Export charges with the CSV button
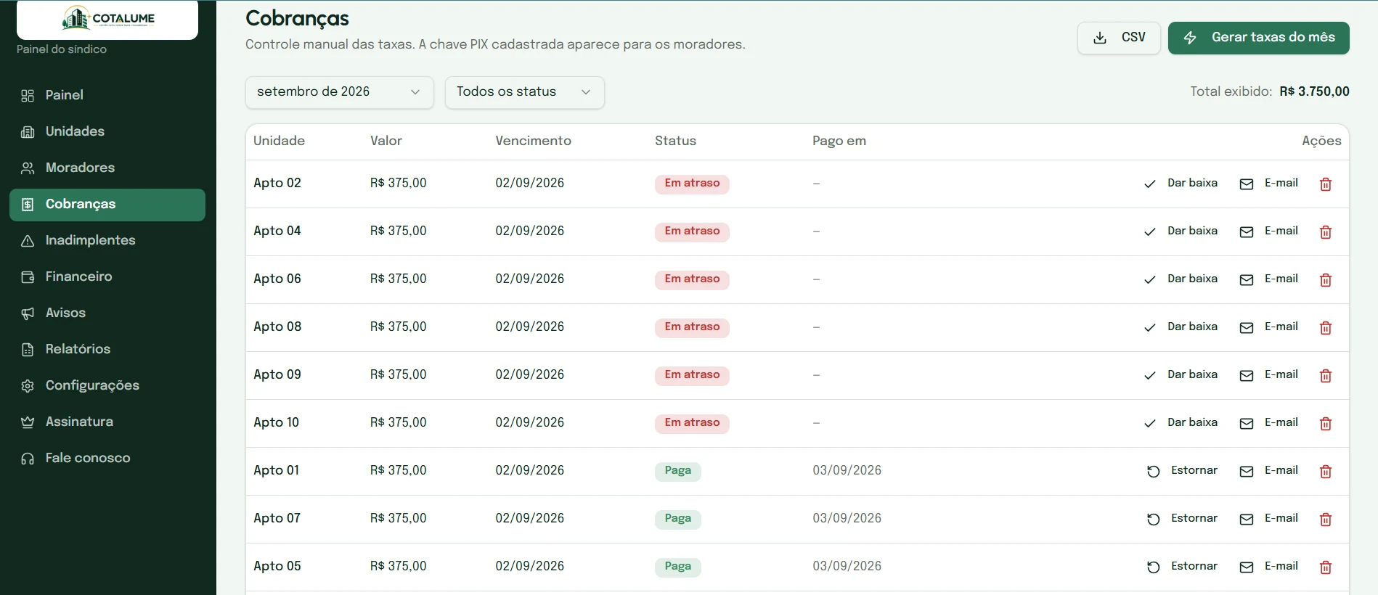Image resolution: width=1378 pixels, height=595 pixels. [1119, 38]
